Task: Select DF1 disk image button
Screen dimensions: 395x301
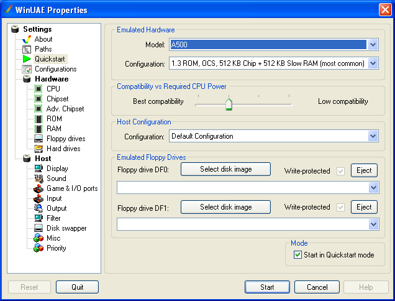Action: click(x=225, y=207)
